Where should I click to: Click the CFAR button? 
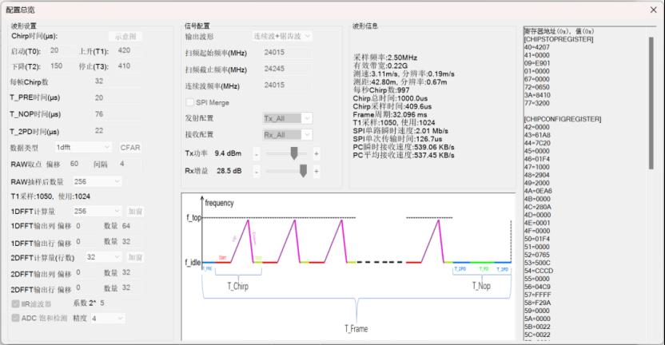[x=130, y=148]
